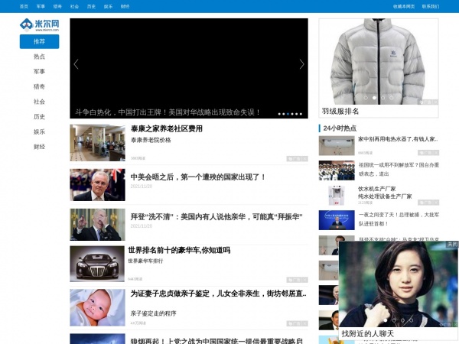Click the baby photo thumbnail
Image resolution: width=459 pixels, height=344 pixels.
click(x=97, y=307)
